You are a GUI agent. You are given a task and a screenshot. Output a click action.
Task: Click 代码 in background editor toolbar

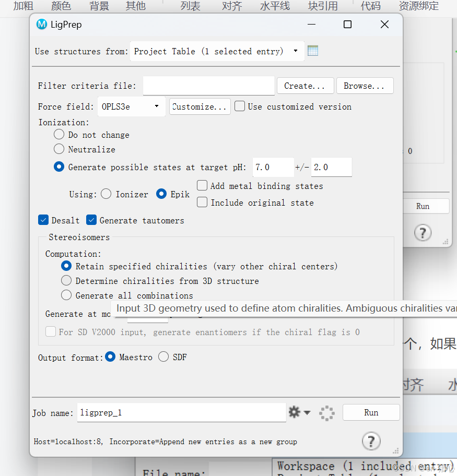pos(370,6)
